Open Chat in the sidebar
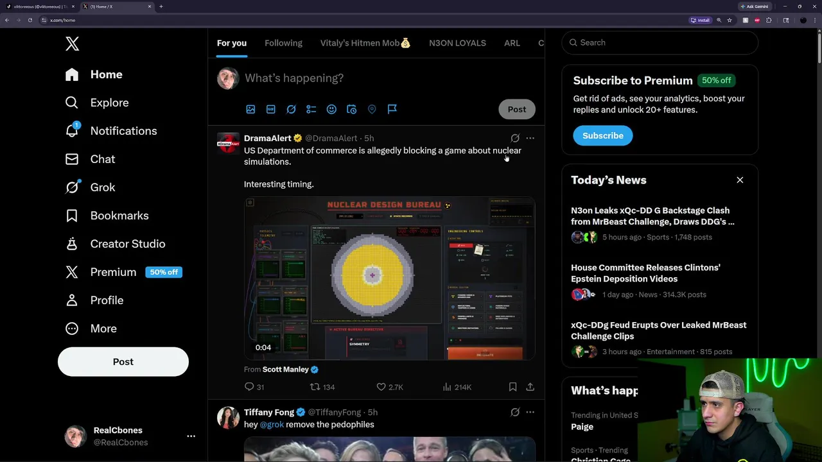This screenshot has height=462, width=822. [90, 159]
